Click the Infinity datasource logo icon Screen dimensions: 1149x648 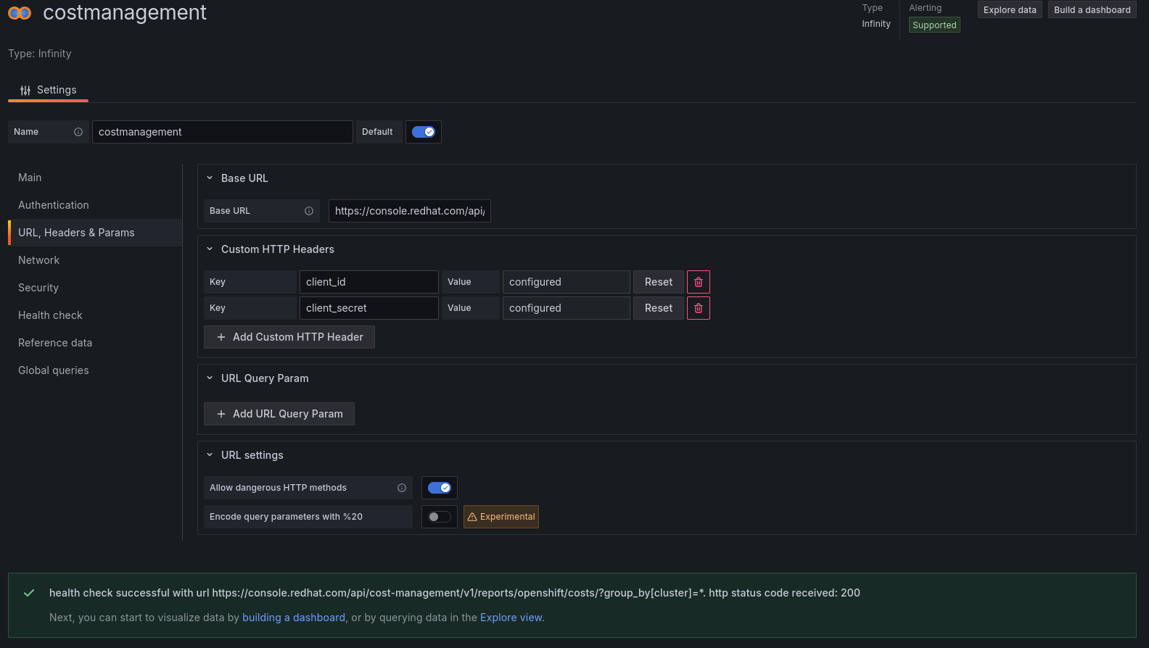coord(20,13)
